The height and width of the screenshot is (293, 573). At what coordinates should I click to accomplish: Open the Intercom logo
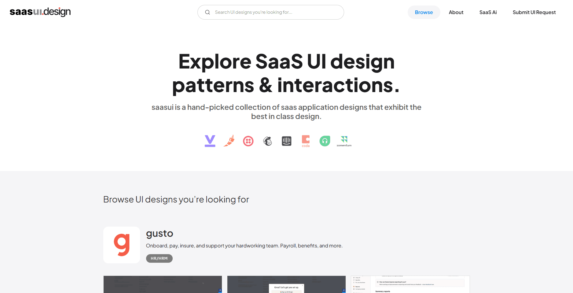coord(287,141)
